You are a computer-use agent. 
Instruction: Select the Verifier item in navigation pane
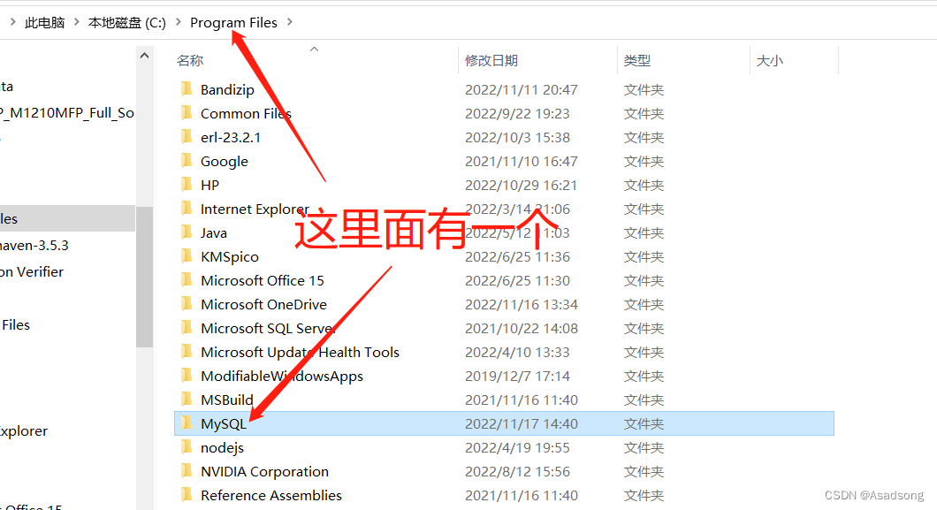[x=32, y=271]
